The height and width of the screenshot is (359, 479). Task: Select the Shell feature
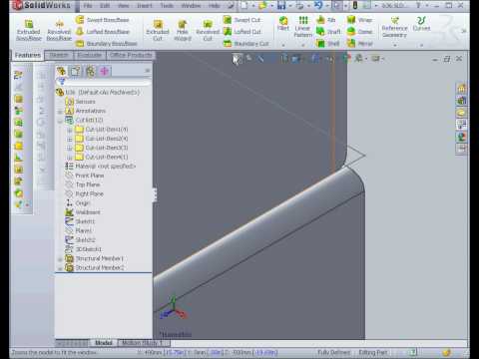click(327, 44)
